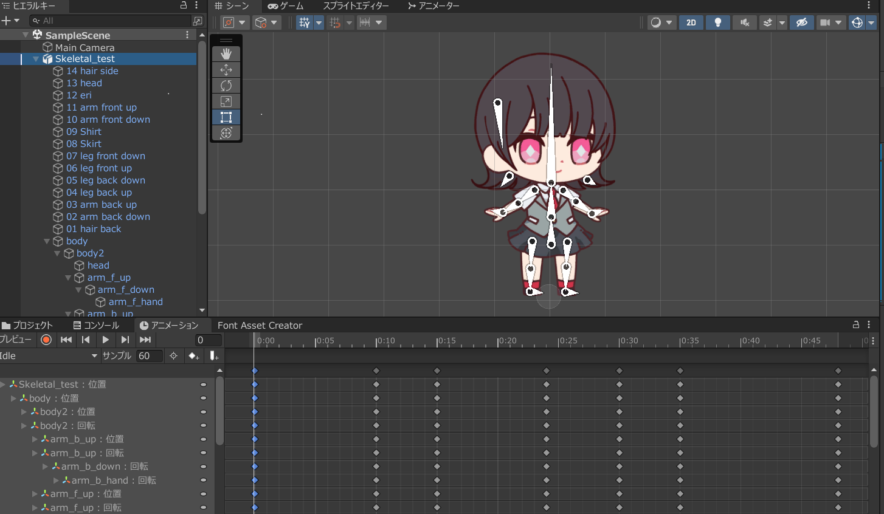The height and width of the screenshot is (514, 884).
Task: Click the サンプル rate field showing 60
Action: [x=150, y=356]
